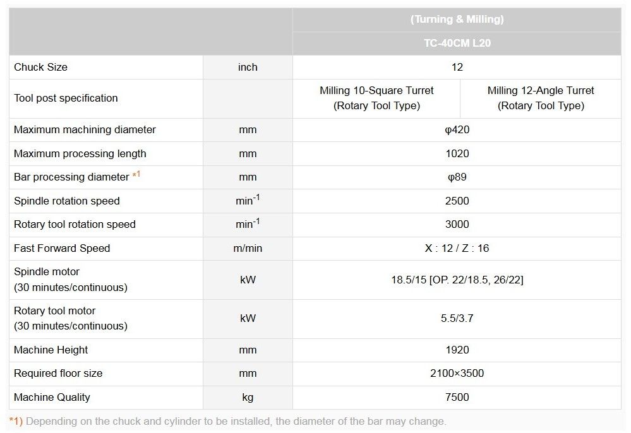This screenshot has height=433, width=631.
Task: Select the 2100×3500 floor size value
Action: [457, 373]
